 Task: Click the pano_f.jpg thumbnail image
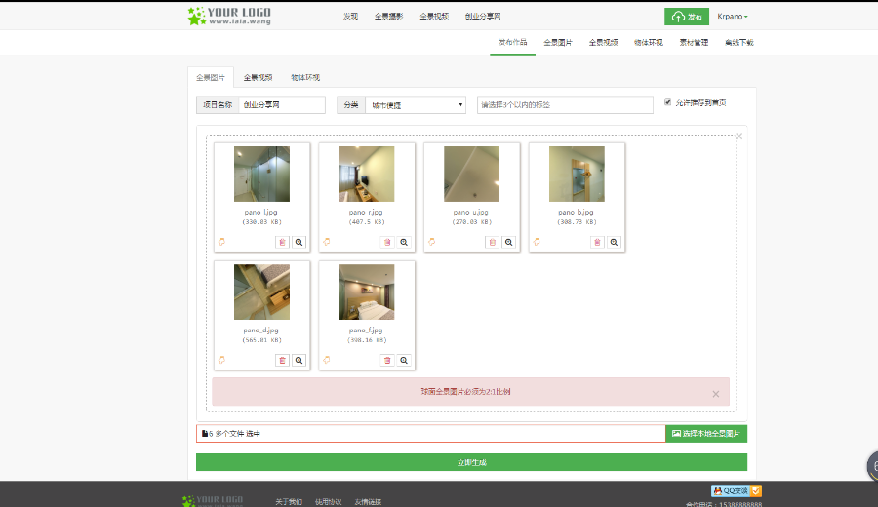pyautogui.click(x=367, y=292)
